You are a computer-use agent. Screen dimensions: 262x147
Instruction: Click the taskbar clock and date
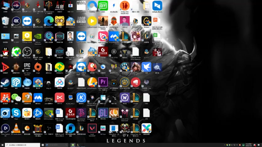[x=249, y=145]
